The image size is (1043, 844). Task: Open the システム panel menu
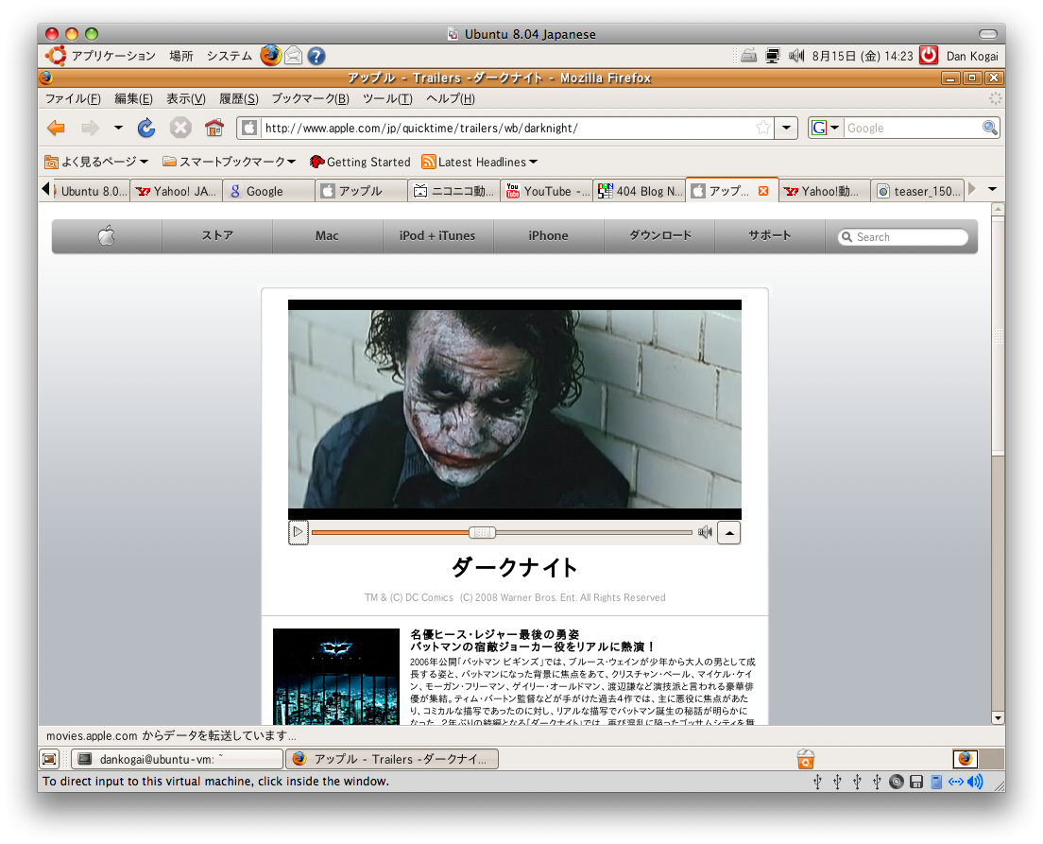[x=229, y=56]
